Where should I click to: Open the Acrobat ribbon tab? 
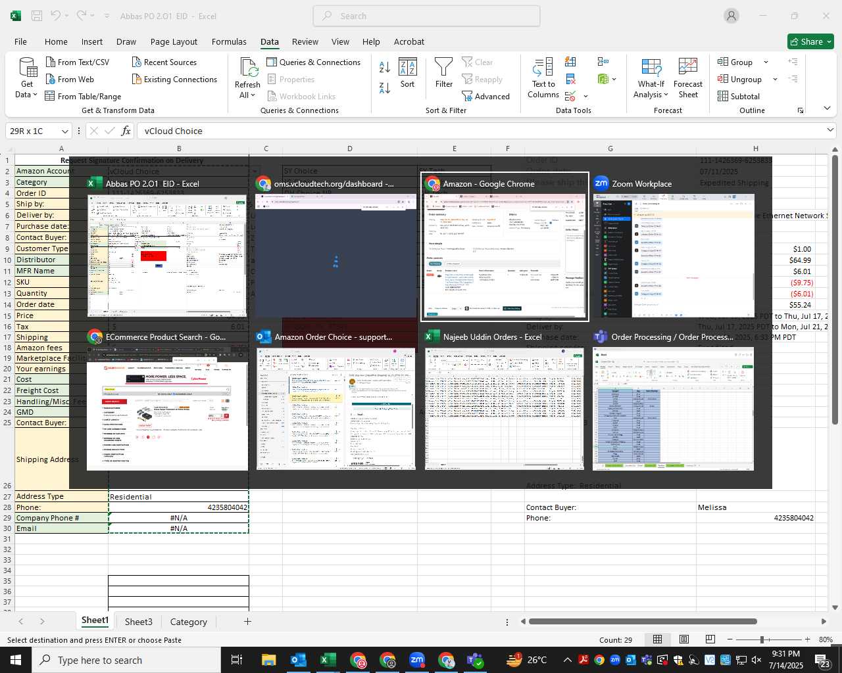point(409,41)
